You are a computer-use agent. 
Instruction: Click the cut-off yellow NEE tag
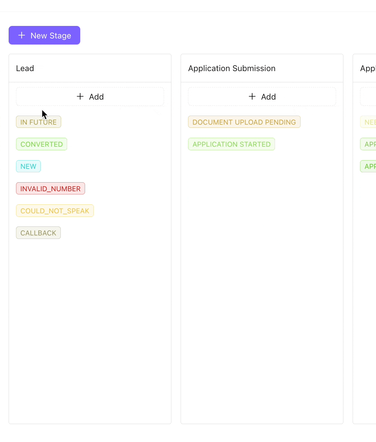pos(369,122)
